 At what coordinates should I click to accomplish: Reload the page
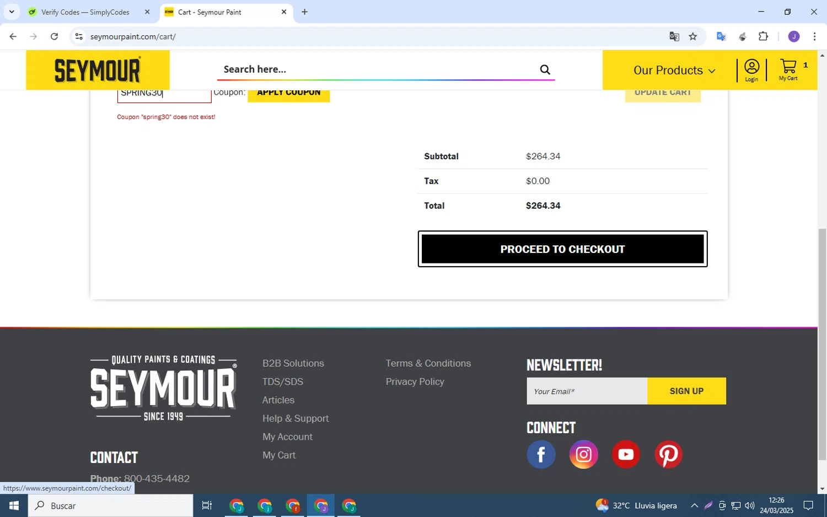(x=54, y=36)
